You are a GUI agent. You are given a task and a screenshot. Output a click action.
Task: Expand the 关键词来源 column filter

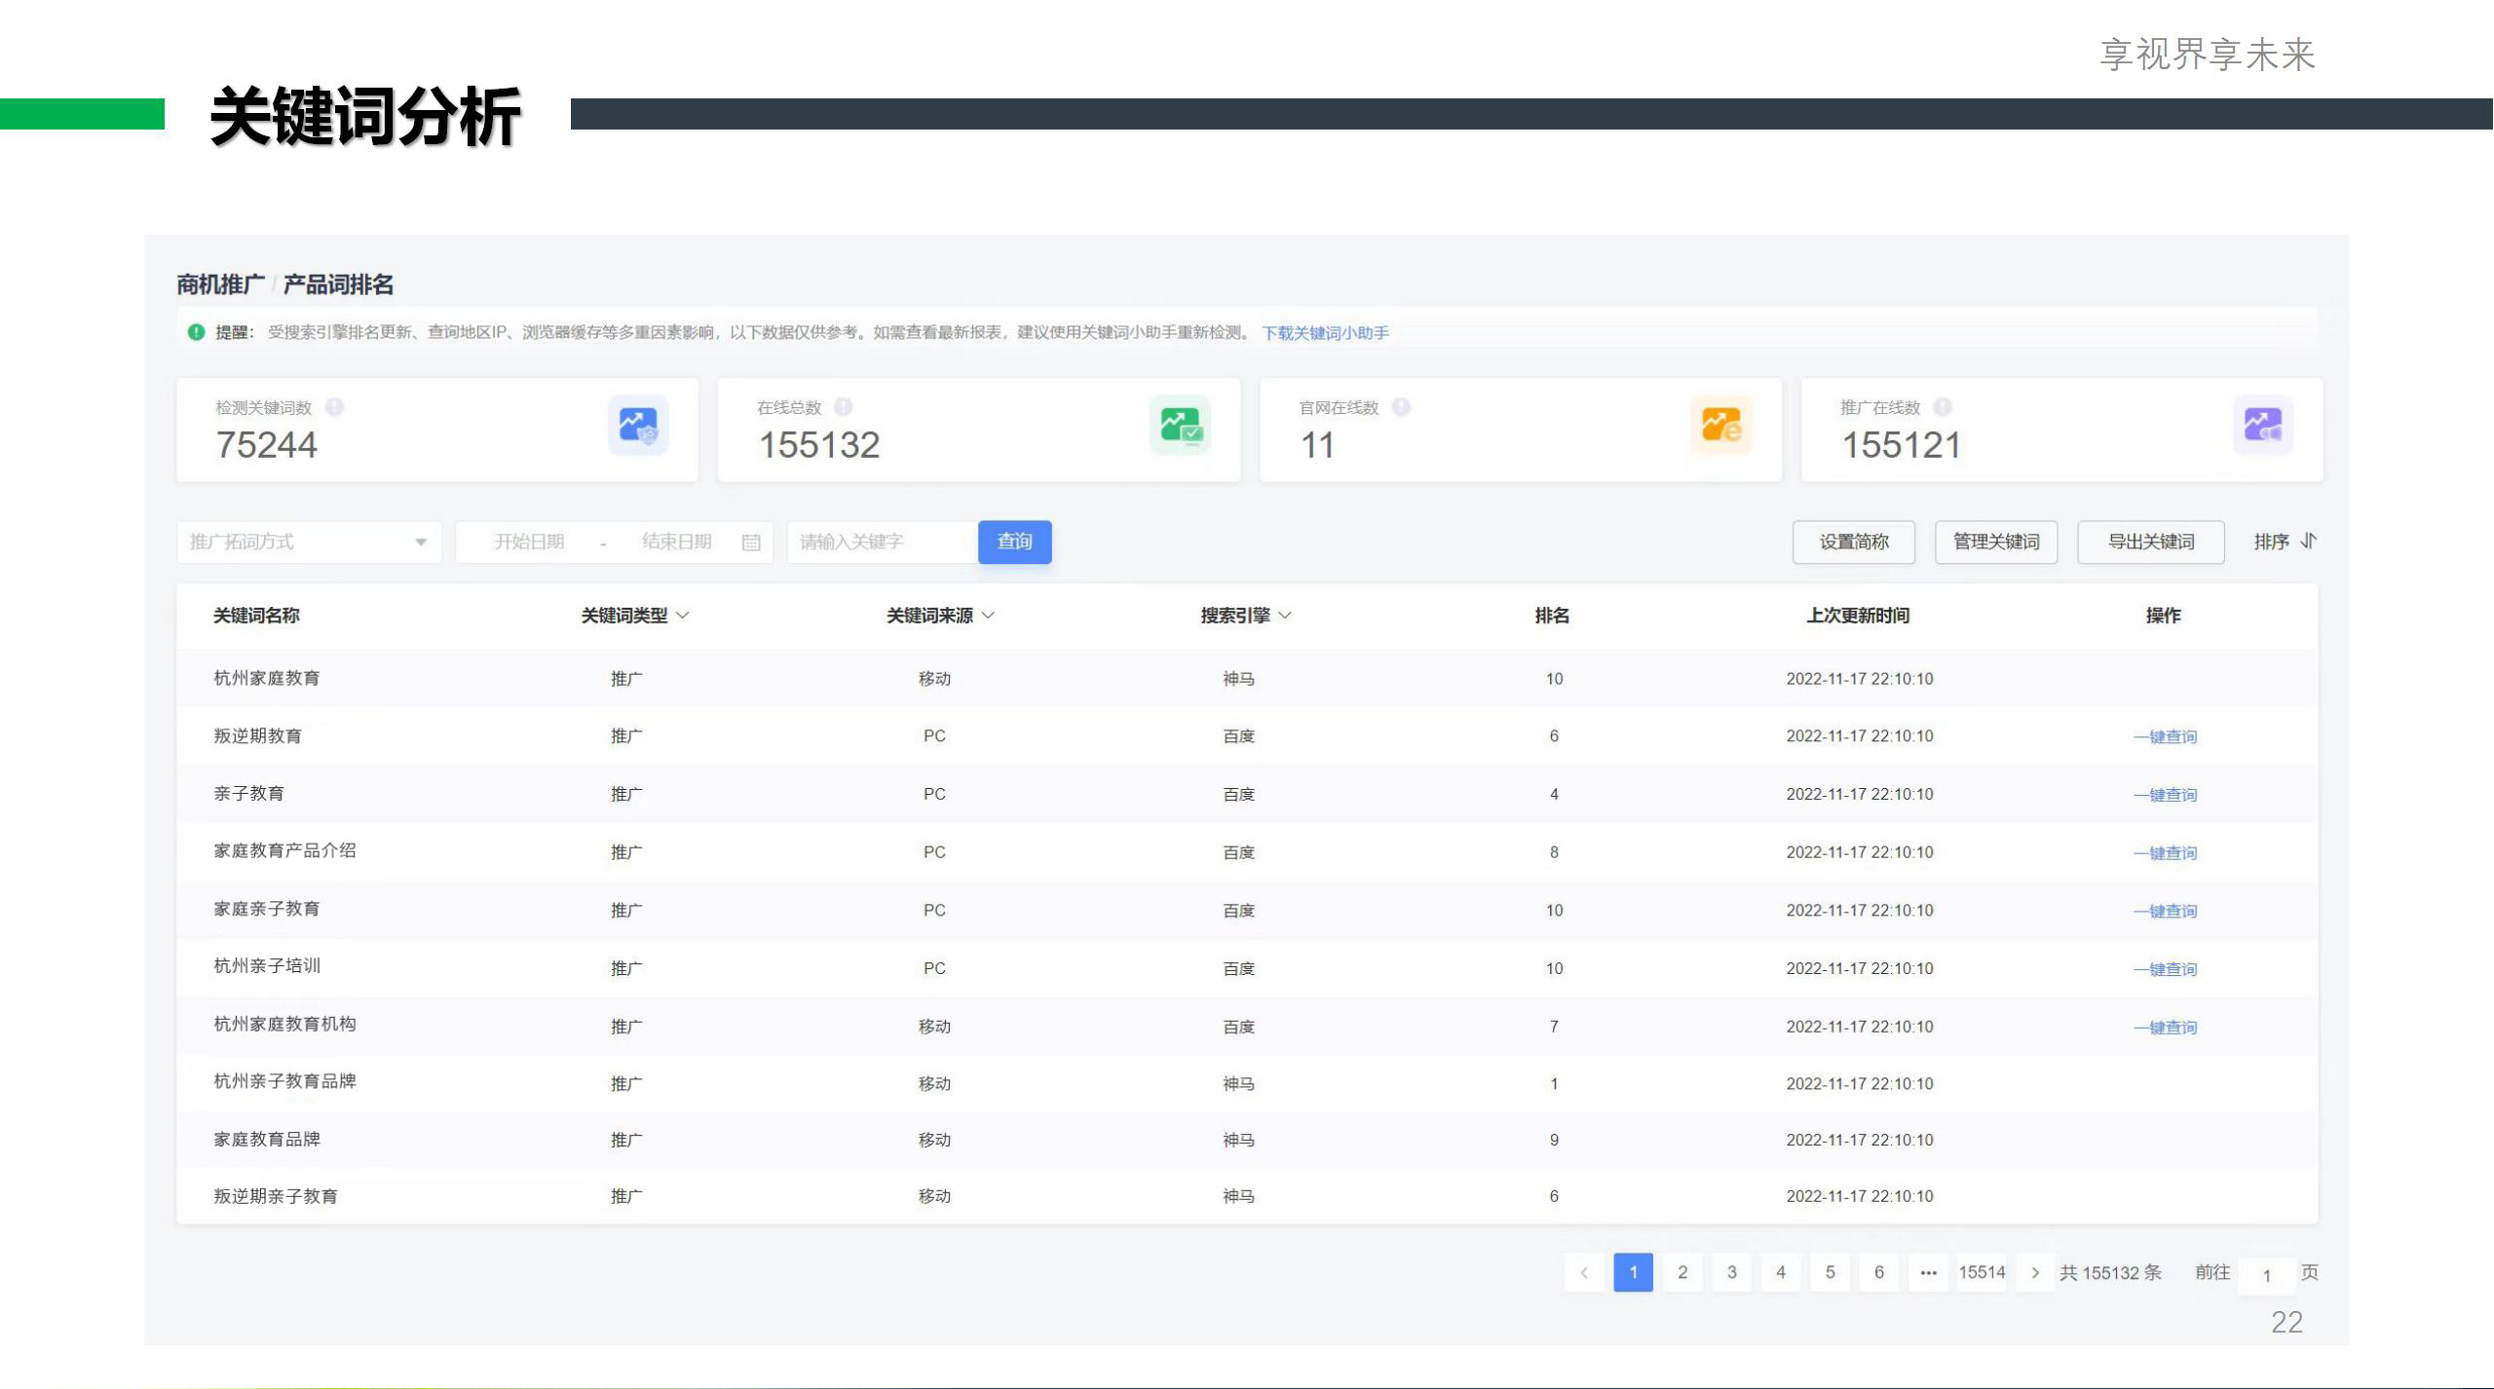[x=989, y=616]
